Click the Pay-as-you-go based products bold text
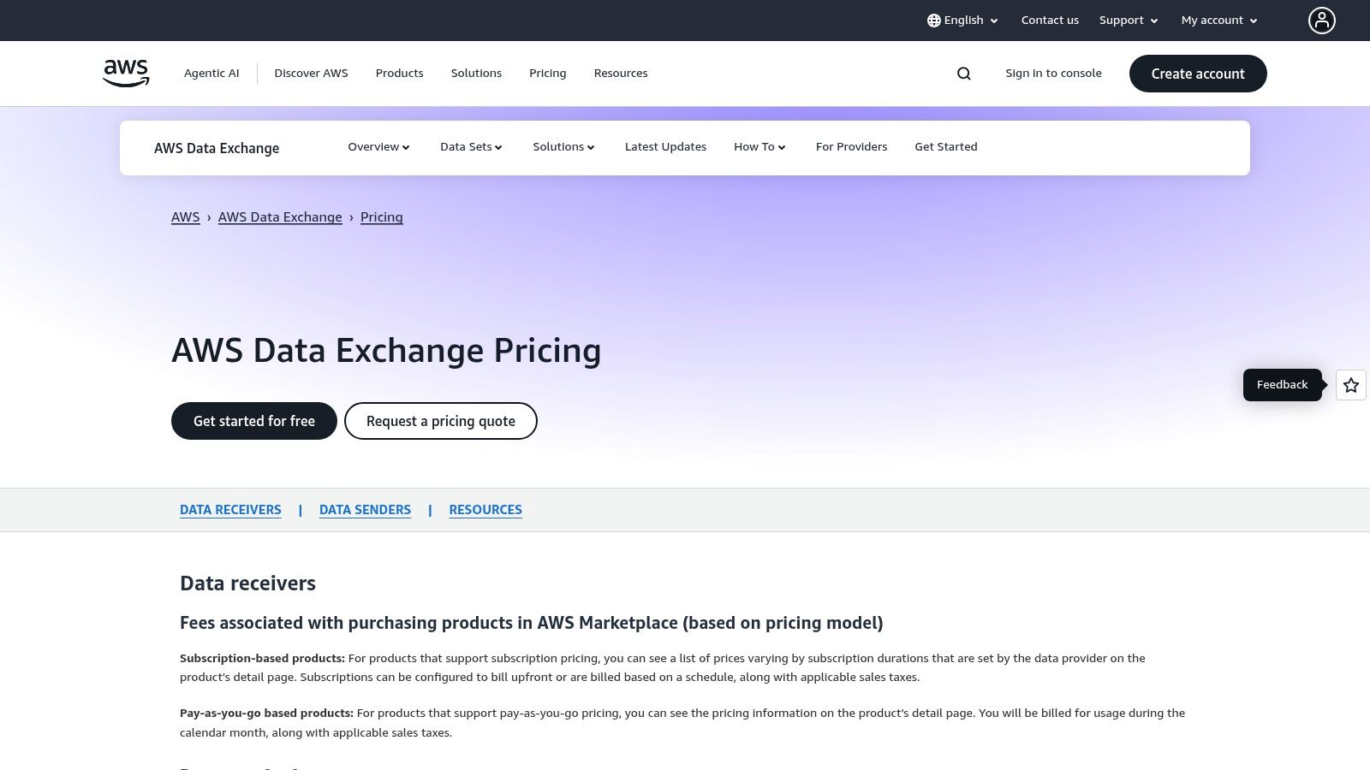This screenshot has height=770, width=1370. [266, 713]
